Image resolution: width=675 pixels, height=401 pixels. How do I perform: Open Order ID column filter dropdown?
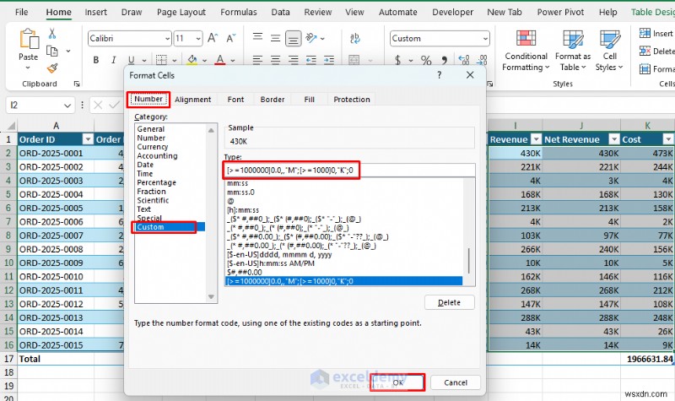(x=88, y=139)
